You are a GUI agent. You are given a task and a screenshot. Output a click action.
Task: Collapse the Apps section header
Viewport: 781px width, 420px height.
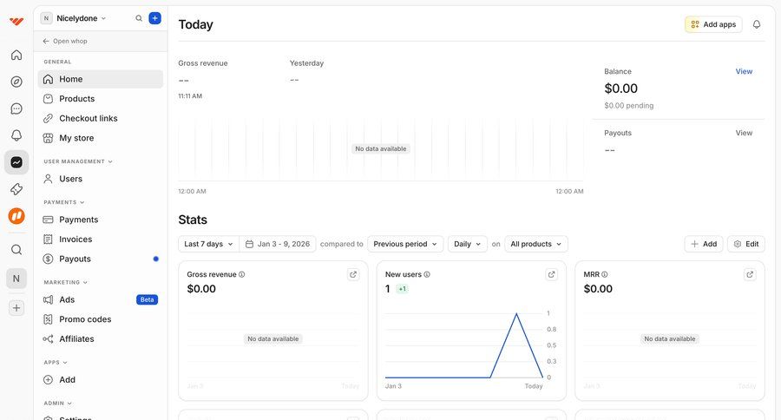coord(56,363)
